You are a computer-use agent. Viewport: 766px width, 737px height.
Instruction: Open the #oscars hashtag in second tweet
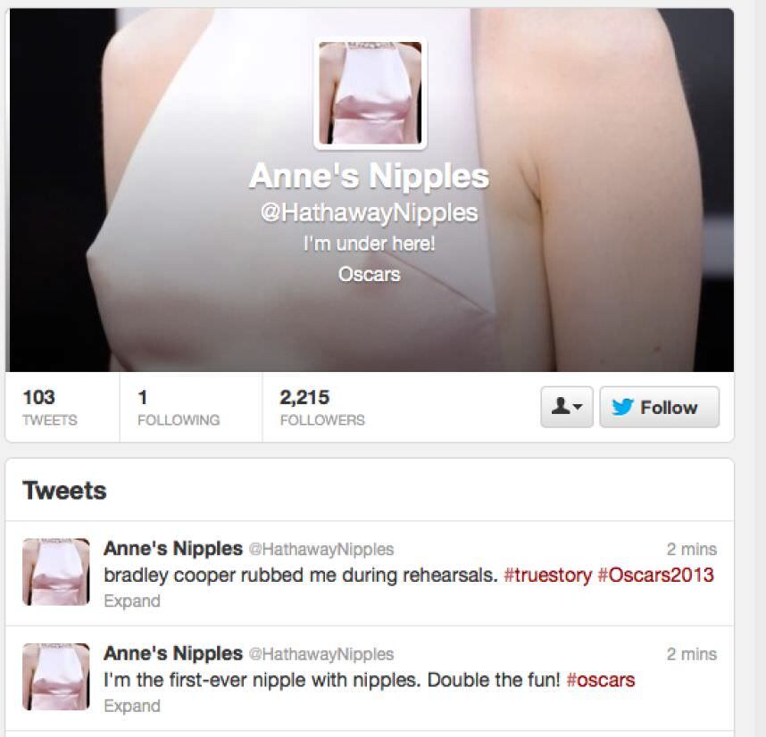click(601, 680)
